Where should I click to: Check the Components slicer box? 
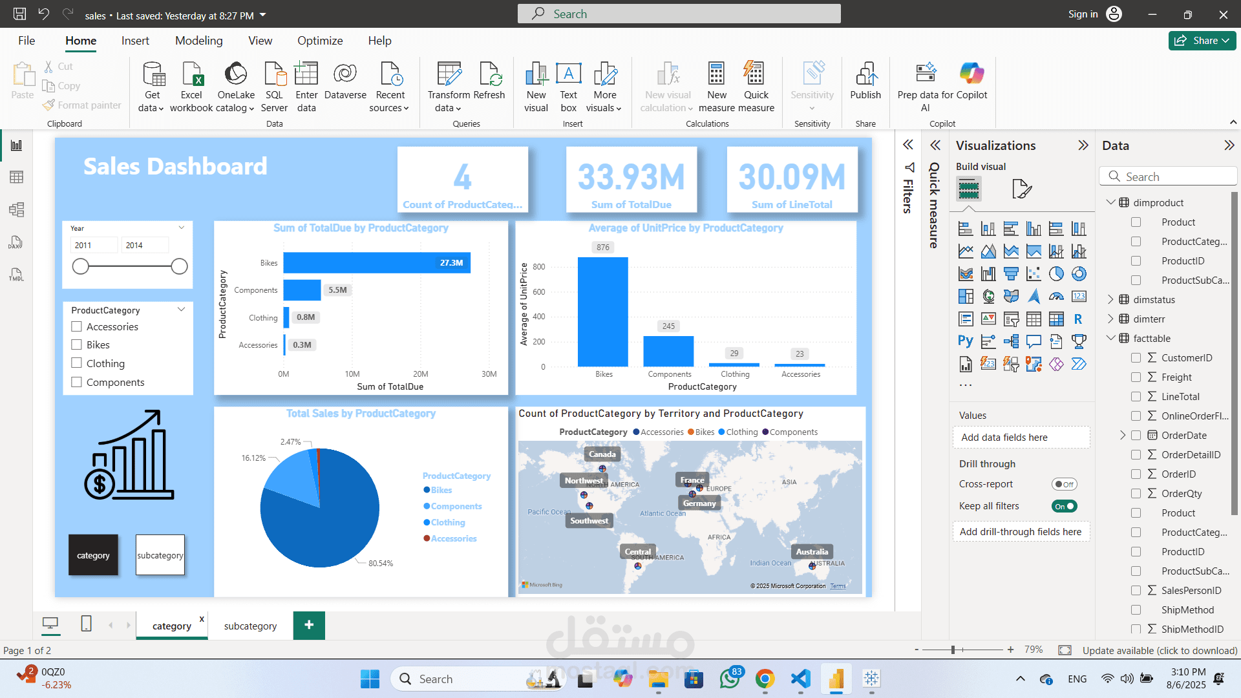(76, 382)
